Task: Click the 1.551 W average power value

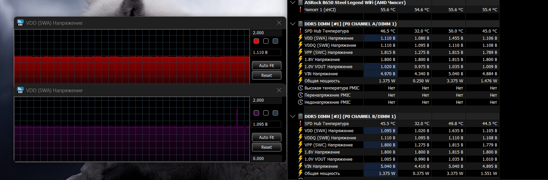Action: [489, 173]
